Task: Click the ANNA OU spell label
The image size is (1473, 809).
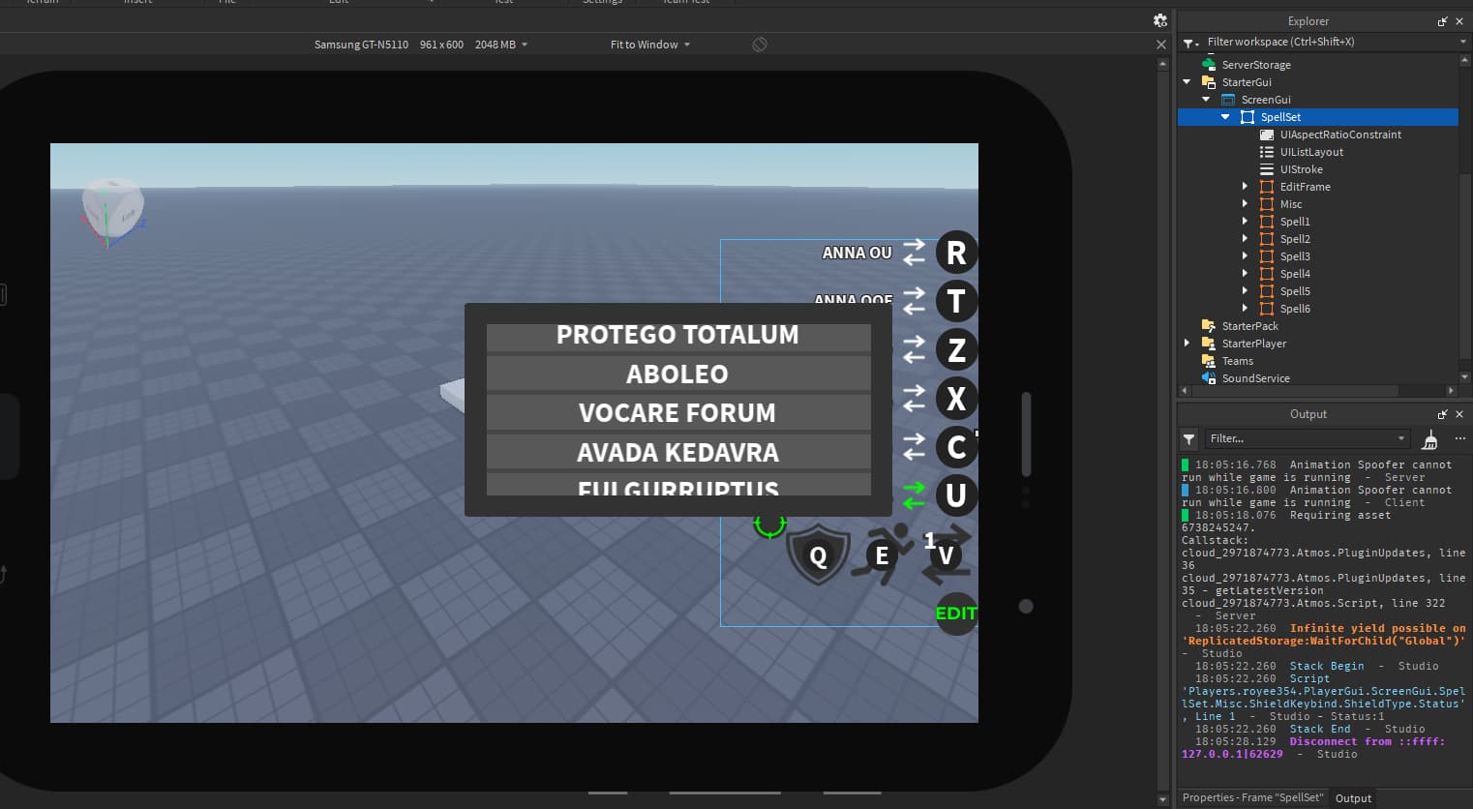Action: tap(857, 253)
